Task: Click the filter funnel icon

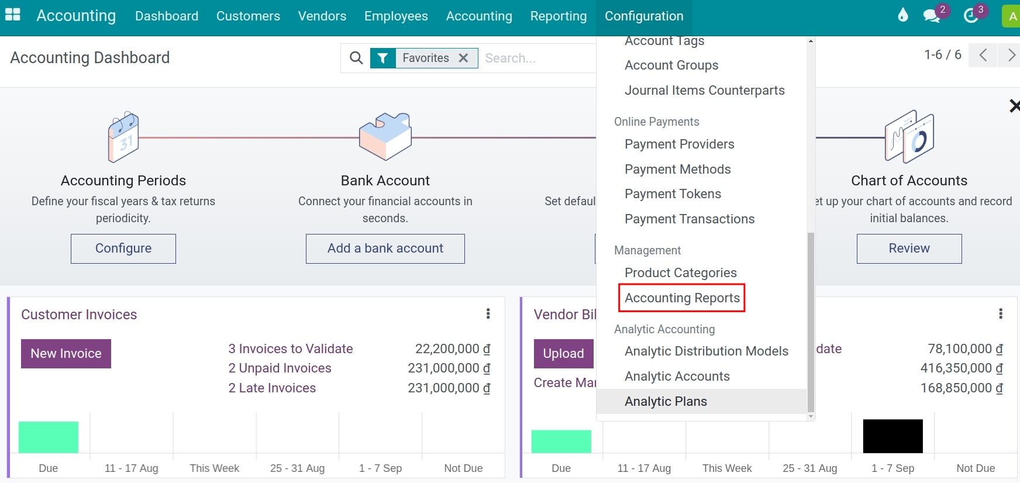Action: point(383,58)
